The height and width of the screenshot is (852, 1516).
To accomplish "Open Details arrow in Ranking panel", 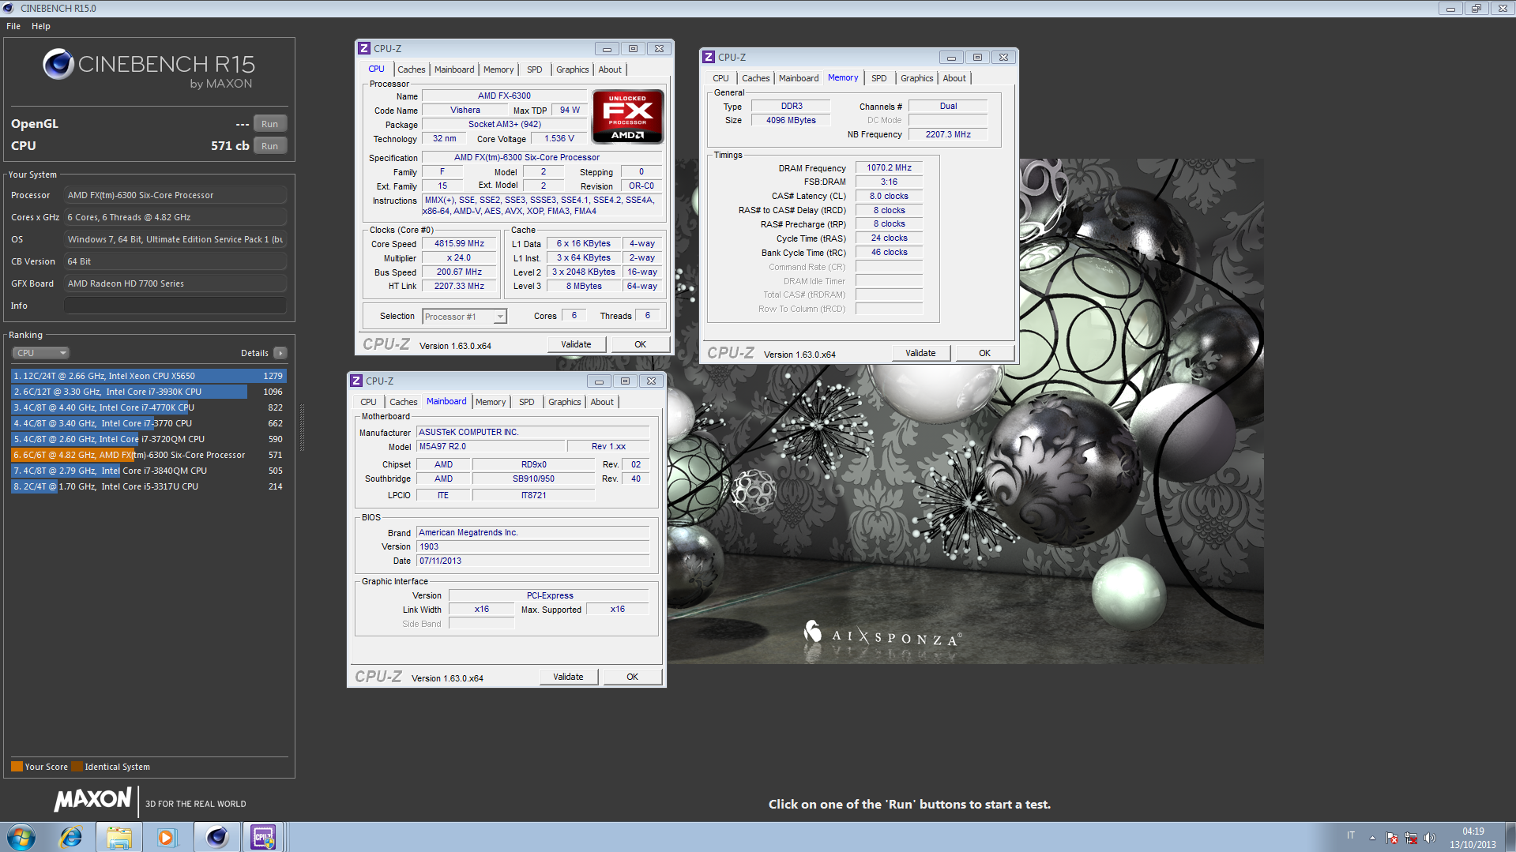I will coord(280,353).
